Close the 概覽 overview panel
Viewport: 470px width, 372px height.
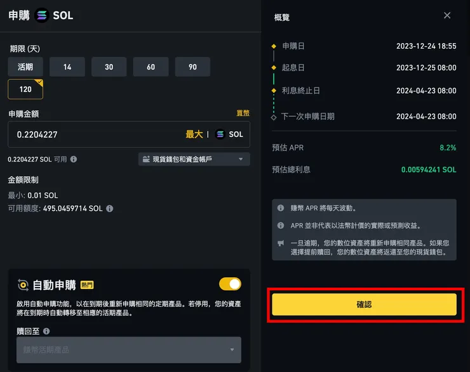pos(447,16)
